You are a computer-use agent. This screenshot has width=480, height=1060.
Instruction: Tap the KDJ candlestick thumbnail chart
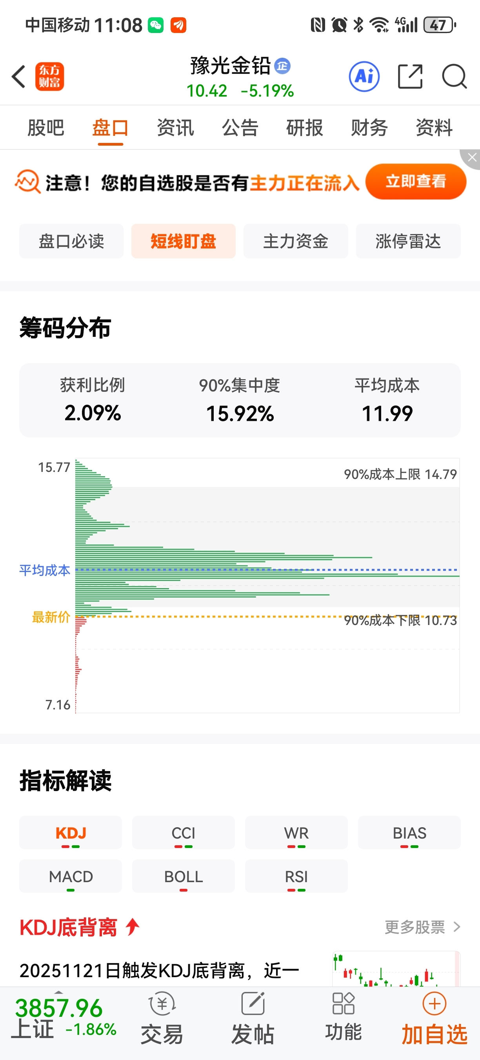396,969
